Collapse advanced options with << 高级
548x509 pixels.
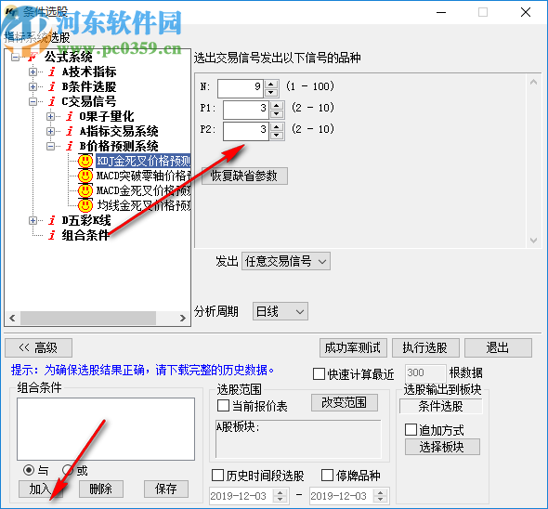(38, 347)
